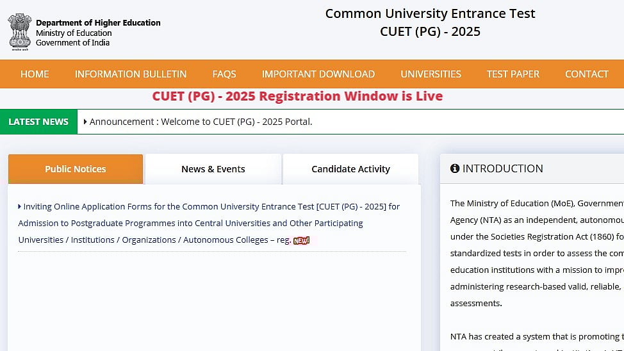Viewport: 624px width, 351px height.
Task: Open the Inviting Online Application Forms notice
Action: [209, 223]
